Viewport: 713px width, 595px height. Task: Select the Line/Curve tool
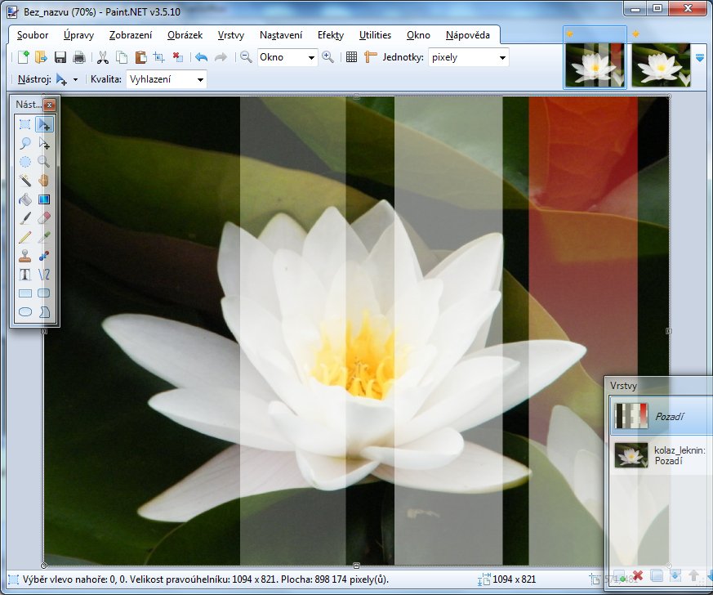tap(44, 275)
